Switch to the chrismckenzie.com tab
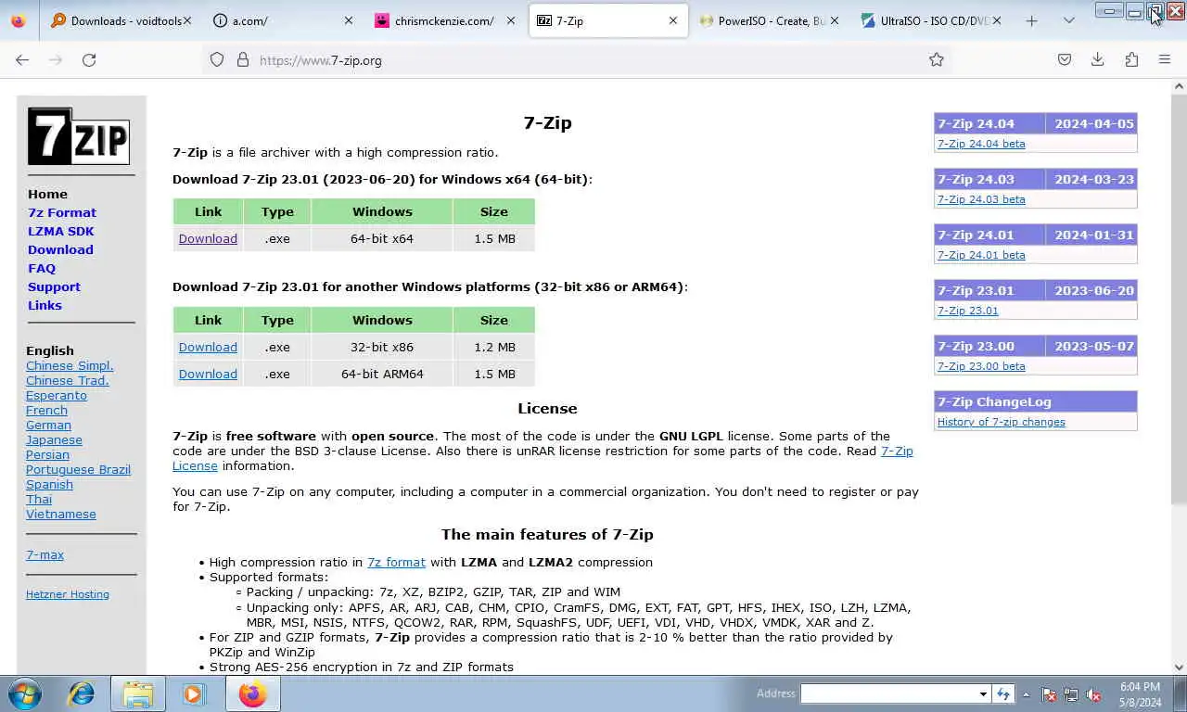The width and height of the screenshot is (1187, 712). point(445,20)
